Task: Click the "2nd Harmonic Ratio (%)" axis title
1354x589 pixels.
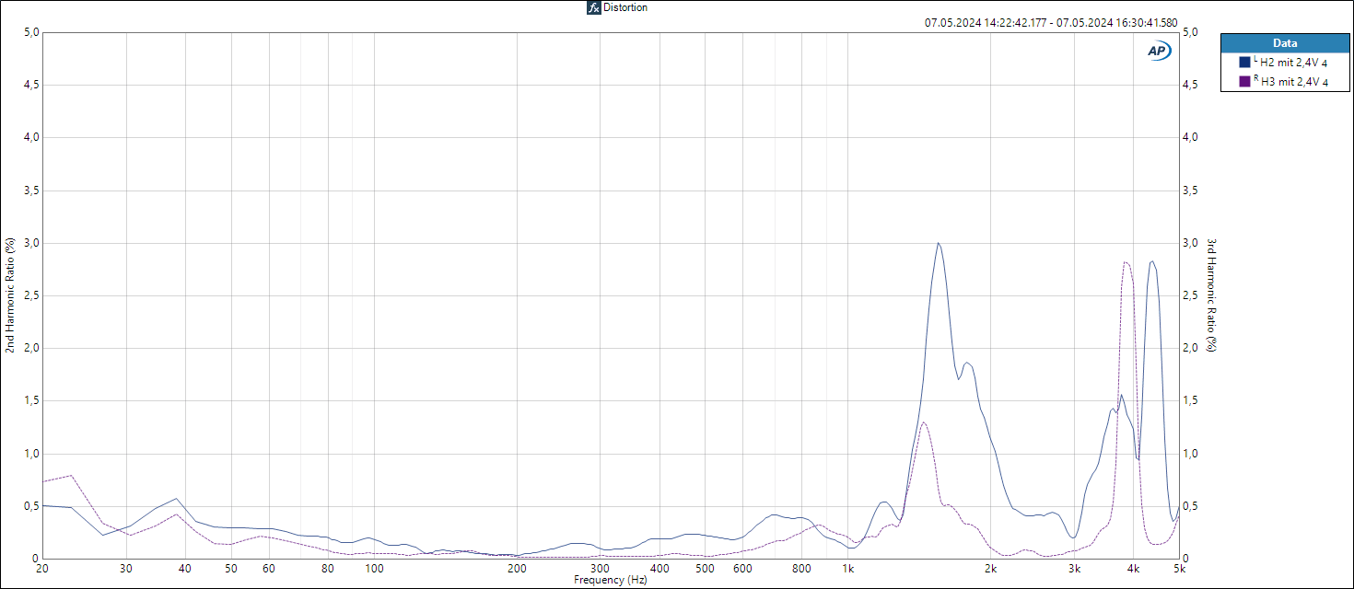Action: pyautogui.click(x=10, y=295)
